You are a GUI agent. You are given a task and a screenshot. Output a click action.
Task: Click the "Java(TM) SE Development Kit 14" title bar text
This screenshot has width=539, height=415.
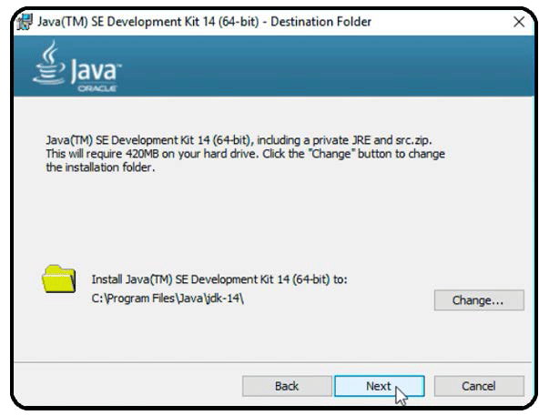click(127, 22)
